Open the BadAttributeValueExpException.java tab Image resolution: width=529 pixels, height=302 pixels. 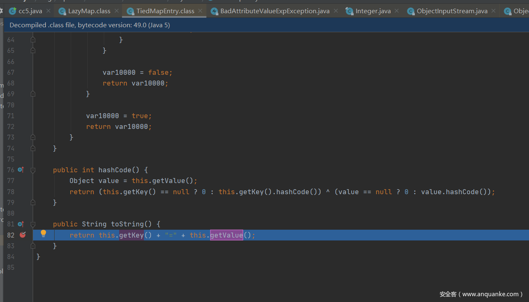[x=275, y=11]
